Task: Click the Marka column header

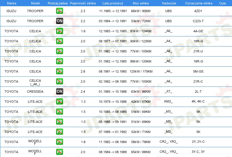Action: pos(12,3)
